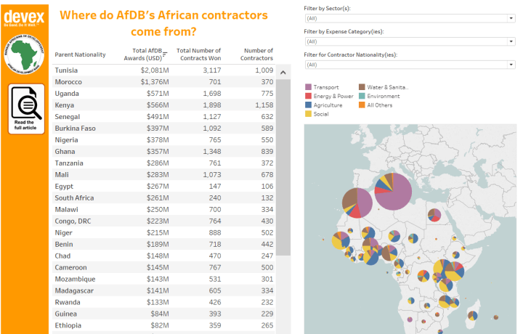Open the Read the full article icon
Viewport: 523px width, 334px height.
click(x=26, y=109)
